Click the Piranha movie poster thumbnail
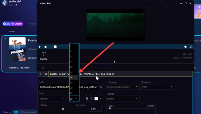201x114 pixels. (17, 49)
